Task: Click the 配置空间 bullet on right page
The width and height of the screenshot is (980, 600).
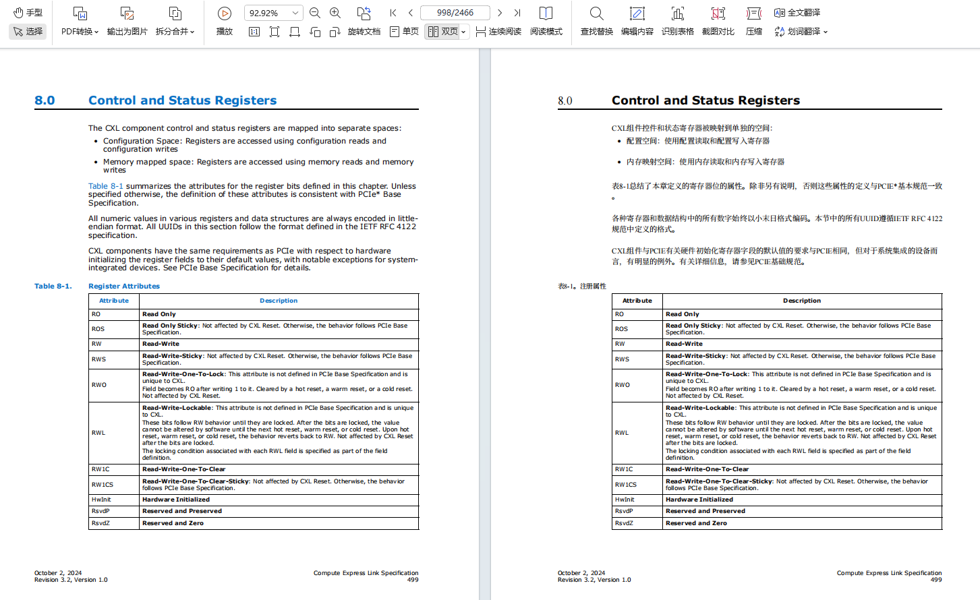Action: (x=697, y=141)
